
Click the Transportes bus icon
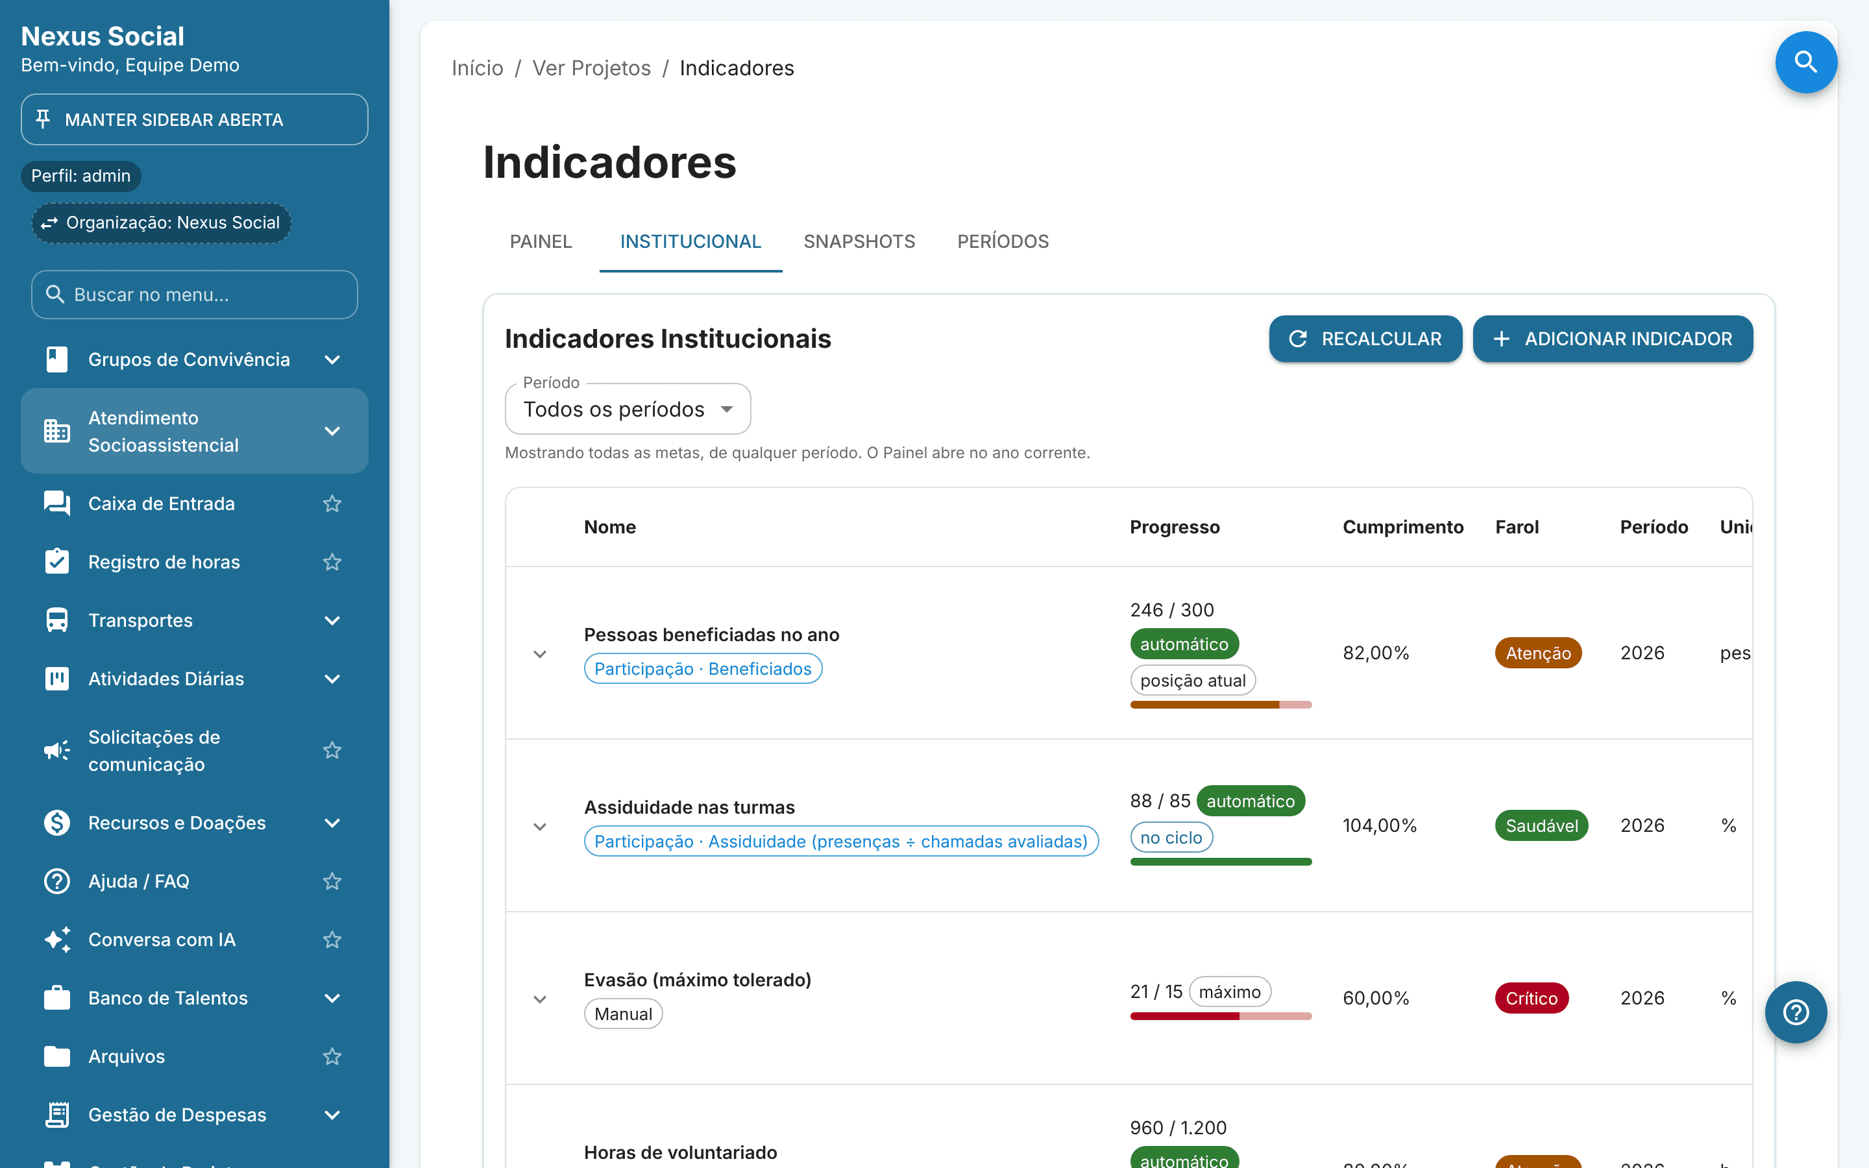[x=56, y=620]
